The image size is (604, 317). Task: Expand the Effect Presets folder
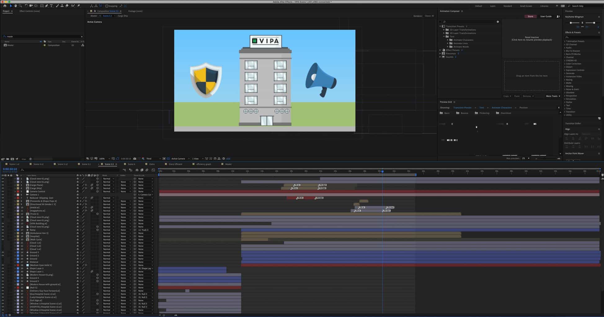(440, 50)
